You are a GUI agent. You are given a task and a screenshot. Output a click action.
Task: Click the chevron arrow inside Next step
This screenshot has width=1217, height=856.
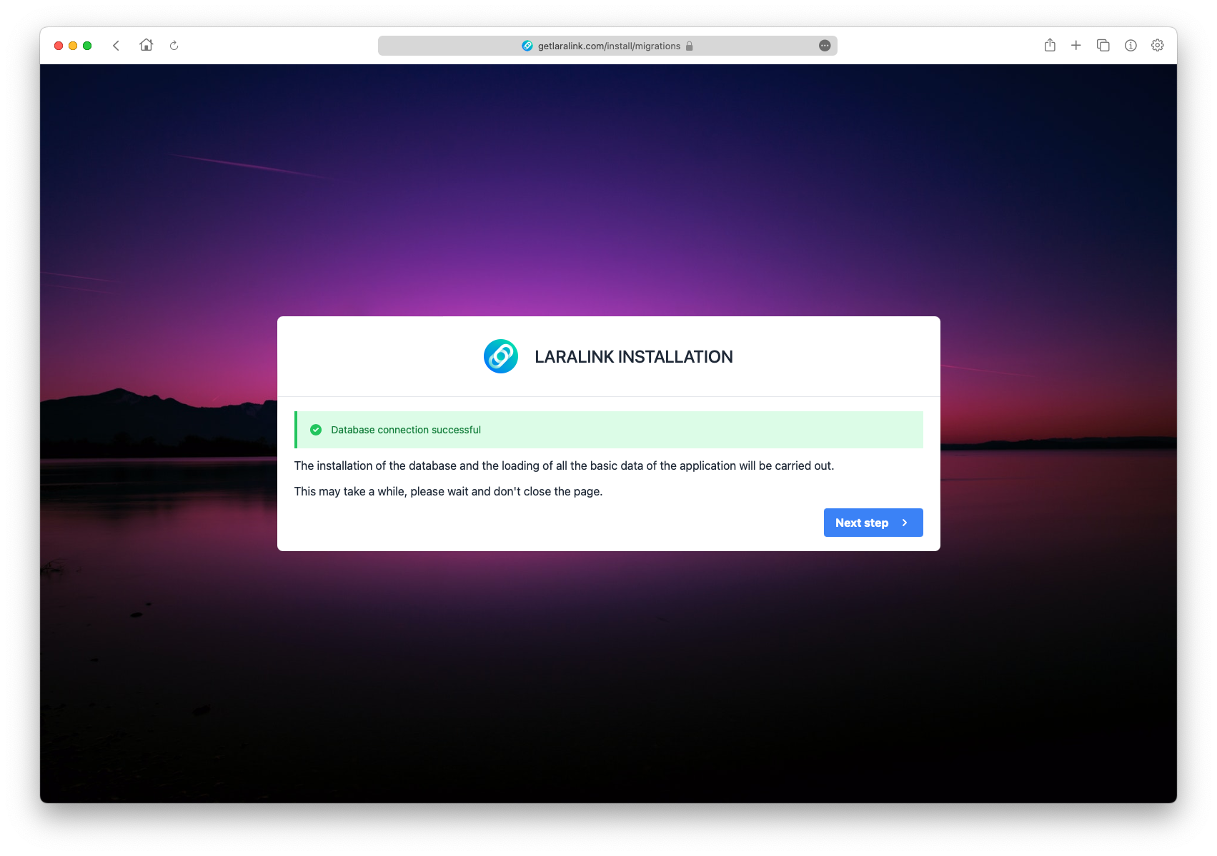pyautogui.click(x=905, y=523)
